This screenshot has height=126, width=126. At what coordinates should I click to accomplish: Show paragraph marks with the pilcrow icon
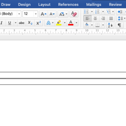(119, 25)
